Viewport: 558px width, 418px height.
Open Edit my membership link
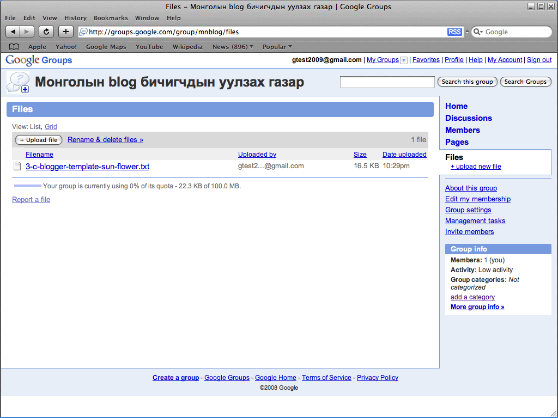(477, 199)
